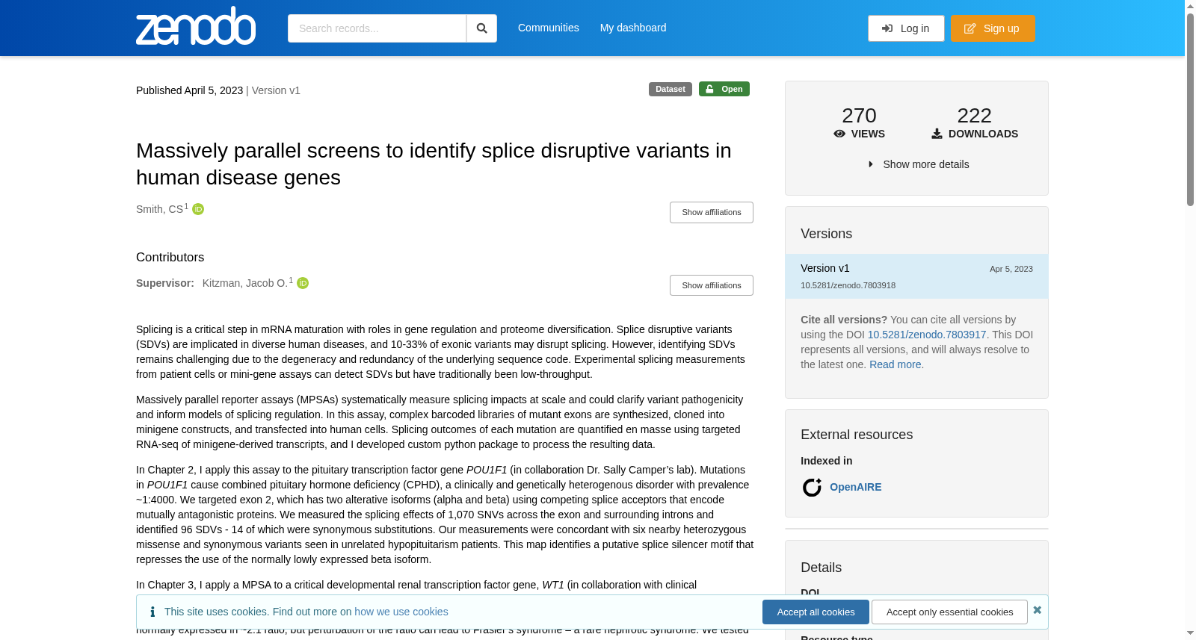Click the search magnifier icon button
This screenshot has width=1196, height=640.
tap(481, 28)
